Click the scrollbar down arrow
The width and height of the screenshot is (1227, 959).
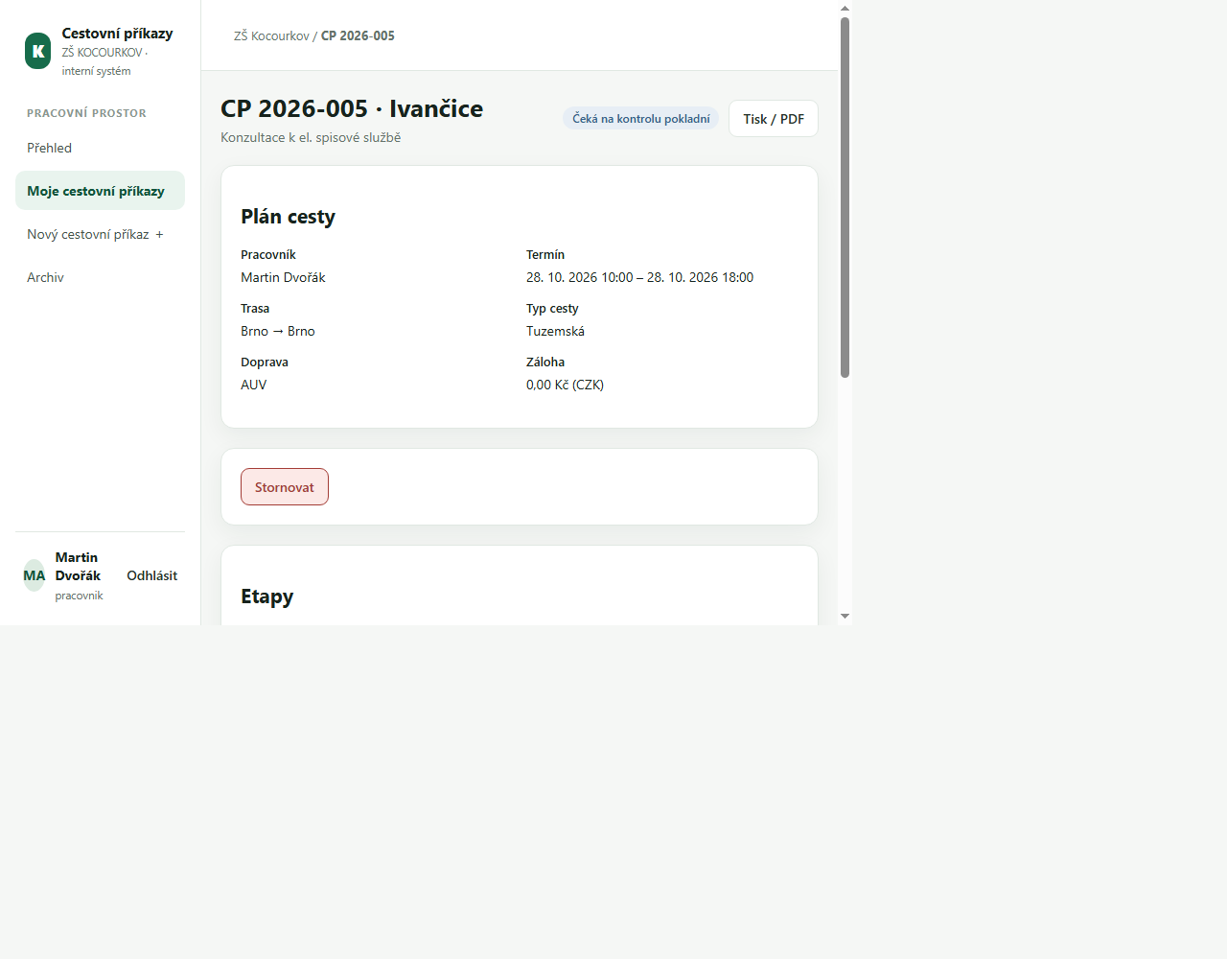(845, 617)
